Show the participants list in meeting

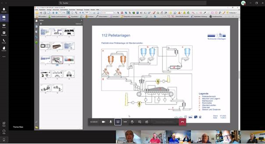coord(147,122)
